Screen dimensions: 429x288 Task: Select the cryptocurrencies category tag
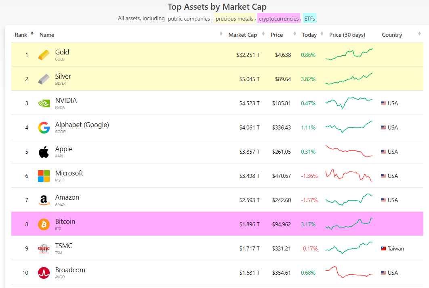(x=279, y=19)
